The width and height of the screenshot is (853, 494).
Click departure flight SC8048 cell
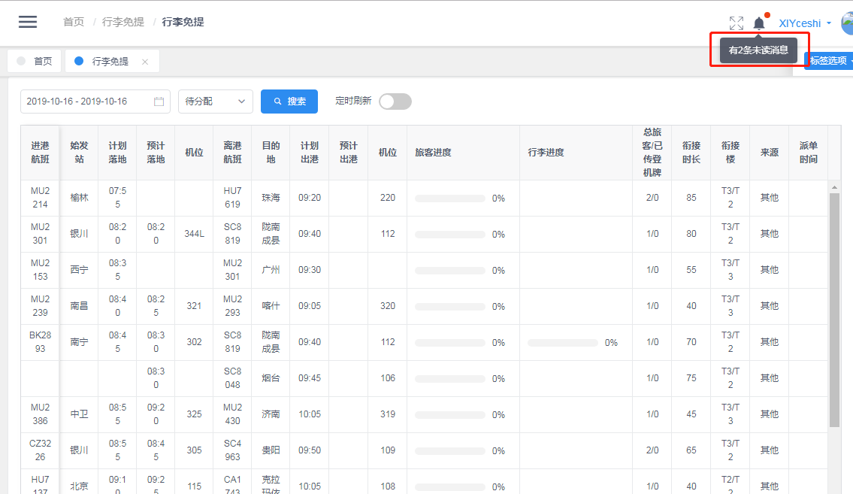pos(232,378)
